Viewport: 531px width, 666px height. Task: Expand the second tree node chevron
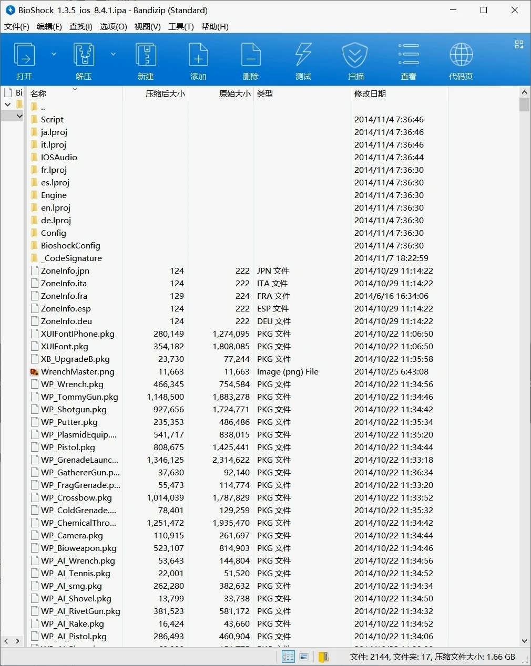click(x=19, y=116)
